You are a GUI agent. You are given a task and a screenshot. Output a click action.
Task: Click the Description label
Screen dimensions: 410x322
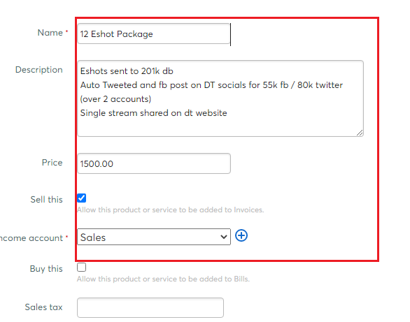click(x=39, y=70)
